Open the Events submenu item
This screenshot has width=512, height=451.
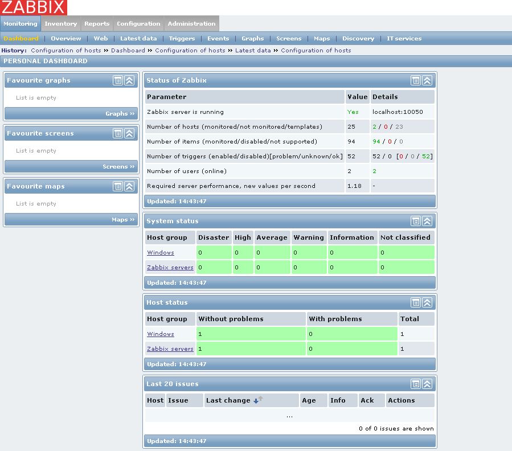coord(218,39)
